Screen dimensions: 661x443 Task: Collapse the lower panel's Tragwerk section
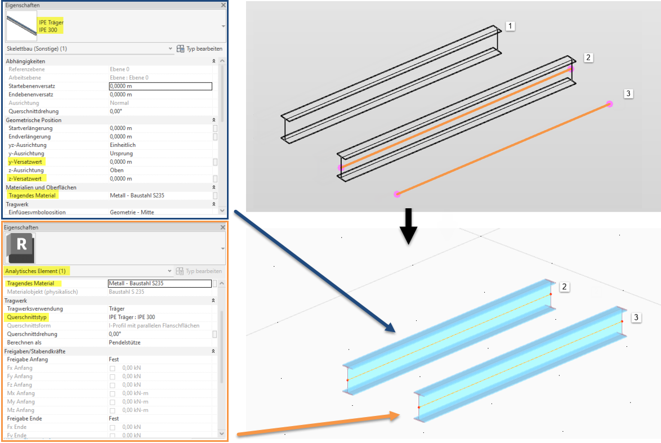[x=213, y=301]
